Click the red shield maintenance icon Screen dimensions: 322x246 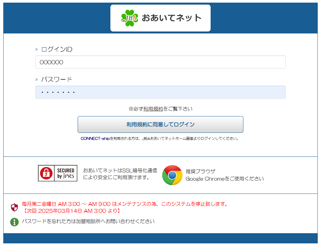click(x=14, y=207)
